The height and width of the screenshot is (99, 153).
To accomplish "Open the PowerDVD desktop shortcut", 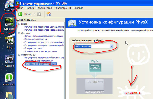I will (9, 6).
